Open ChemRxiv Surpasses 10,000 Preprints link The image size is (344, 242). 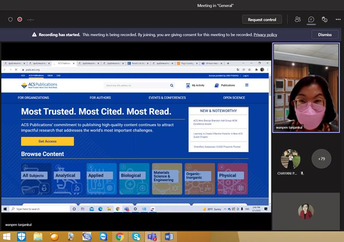click(x=217, y=147)
